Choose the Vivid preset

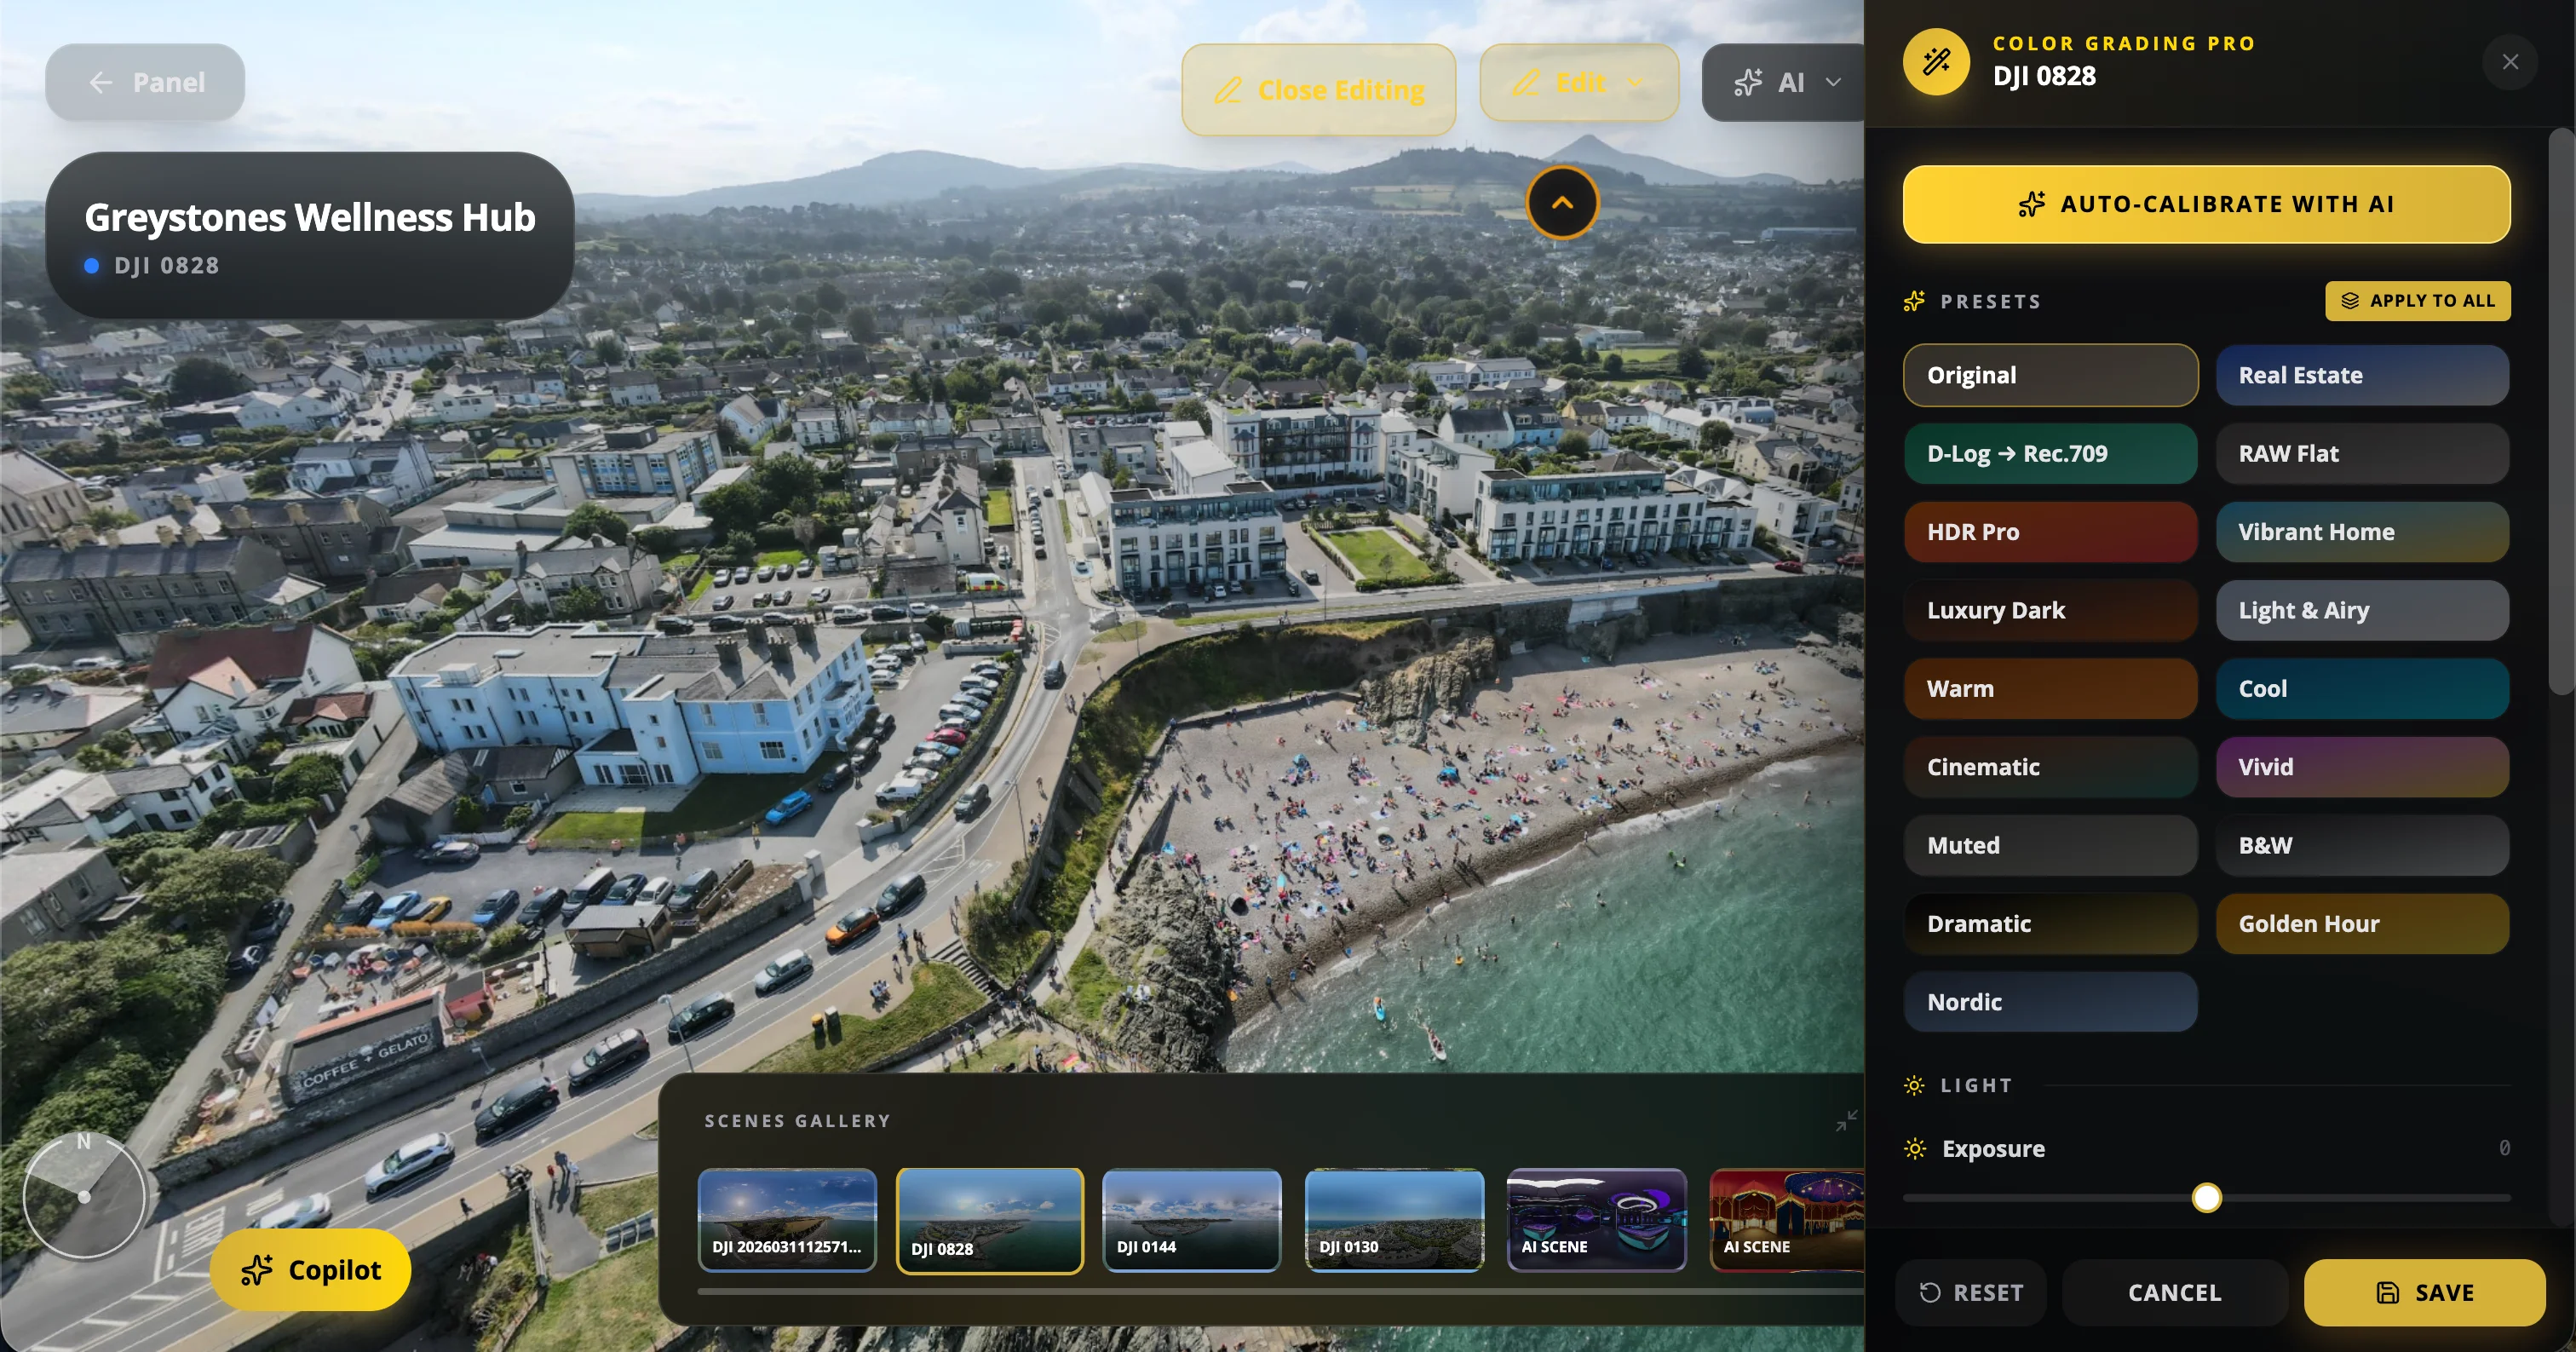[2362, 767]
